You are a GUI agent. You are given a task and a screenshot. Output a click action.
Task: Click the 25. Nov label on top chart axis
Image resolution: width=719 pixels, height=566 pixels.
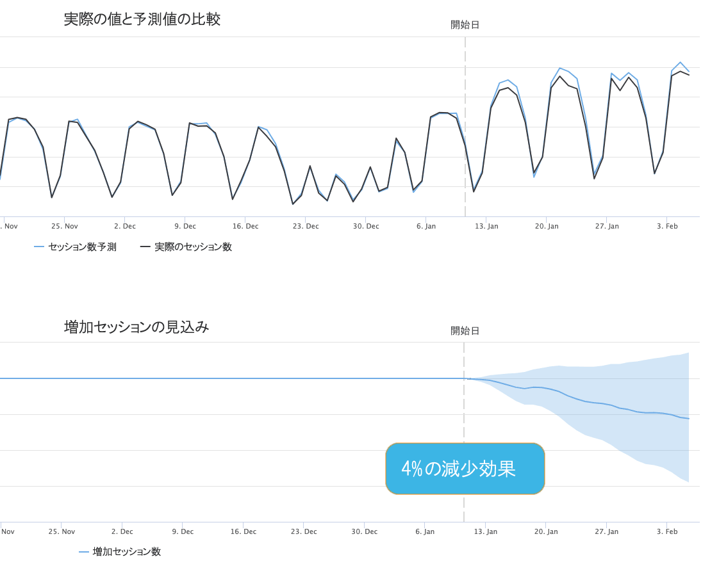(x=65, y=226)
